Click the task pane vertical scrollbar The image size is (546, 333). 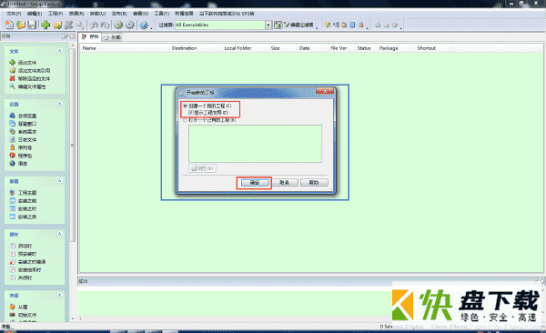click(x=73, y=145)
